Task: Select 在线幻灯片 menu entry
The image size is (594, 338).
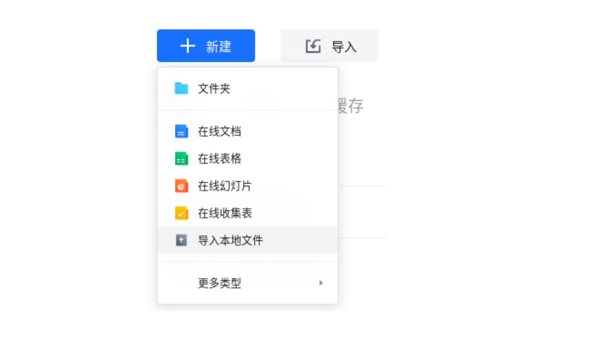Action: 248,186
